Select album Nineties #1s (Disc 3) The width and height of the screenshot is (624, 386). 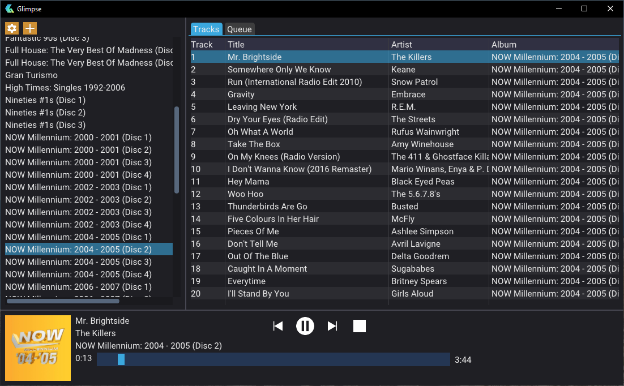(89, 125)
